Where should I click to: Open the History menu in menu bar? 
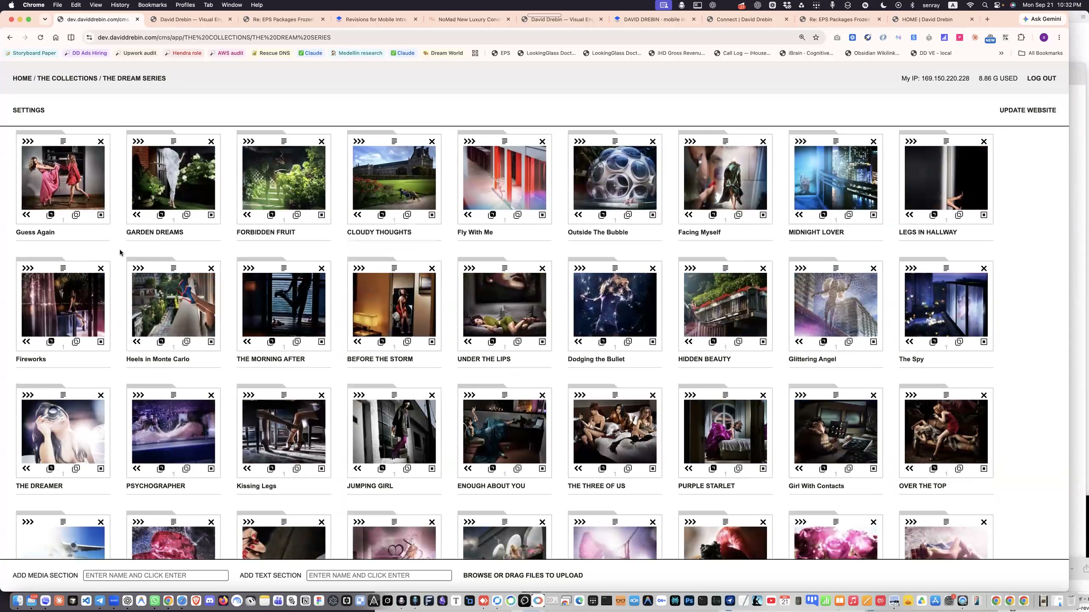click(120, 5)
